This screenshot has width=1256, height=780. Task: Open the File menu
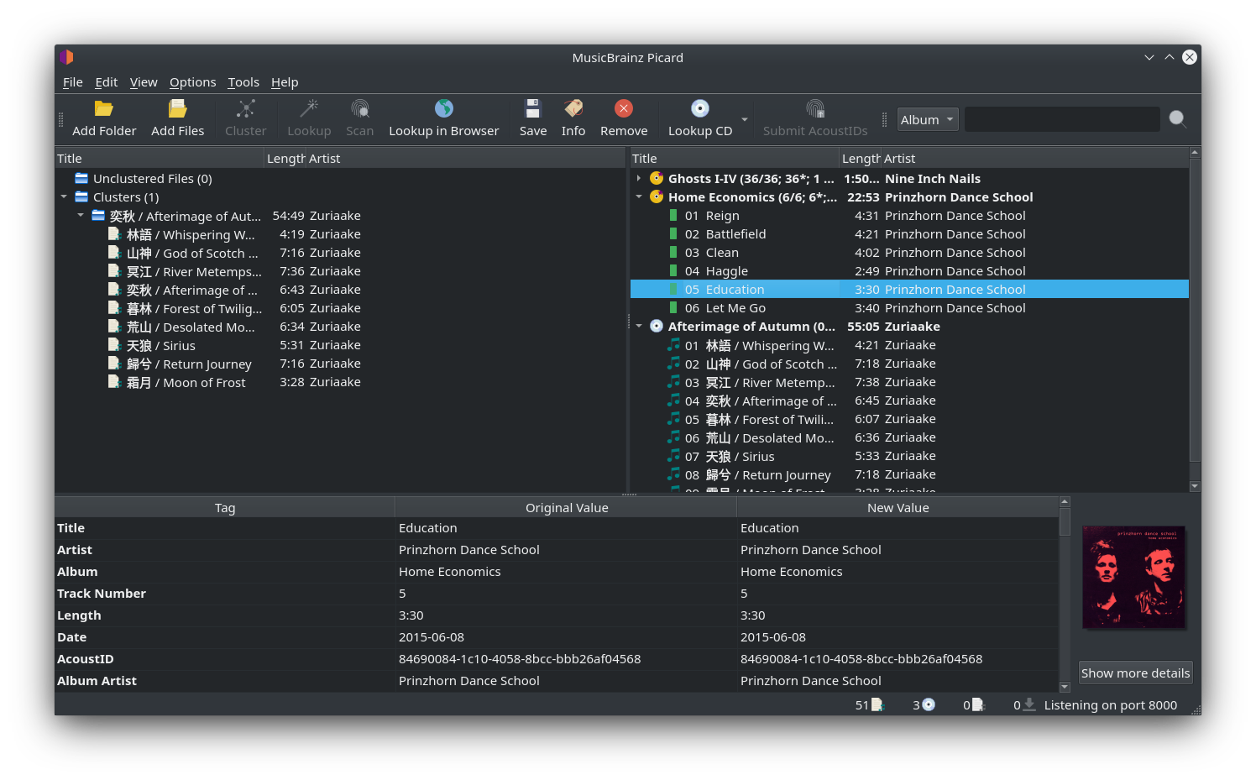73,81
